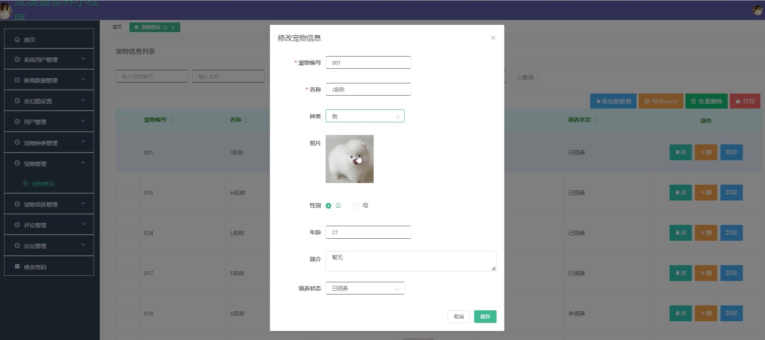Screen dimensions: 765x340
Task: Click edit 改 button for row 015
Action: 681,192
